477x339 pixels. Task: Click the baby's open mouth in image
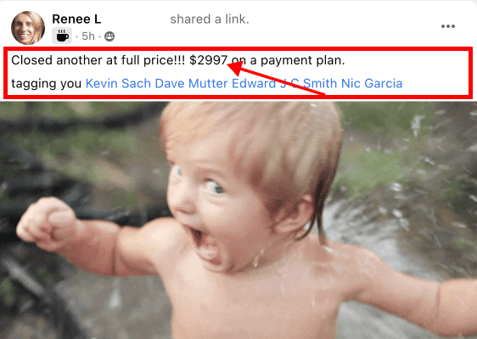[x=205, y=245]
